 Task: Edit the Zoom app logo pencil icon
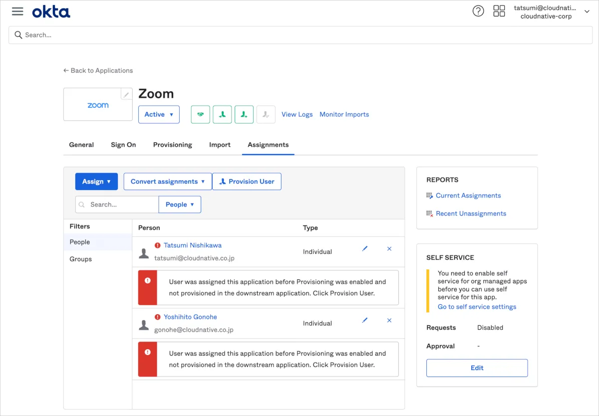[127, 94]
